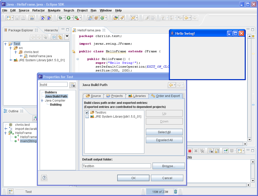Click the Open Type icon
The height and width of the screenshot is (196, 258).
pos(116,18)
